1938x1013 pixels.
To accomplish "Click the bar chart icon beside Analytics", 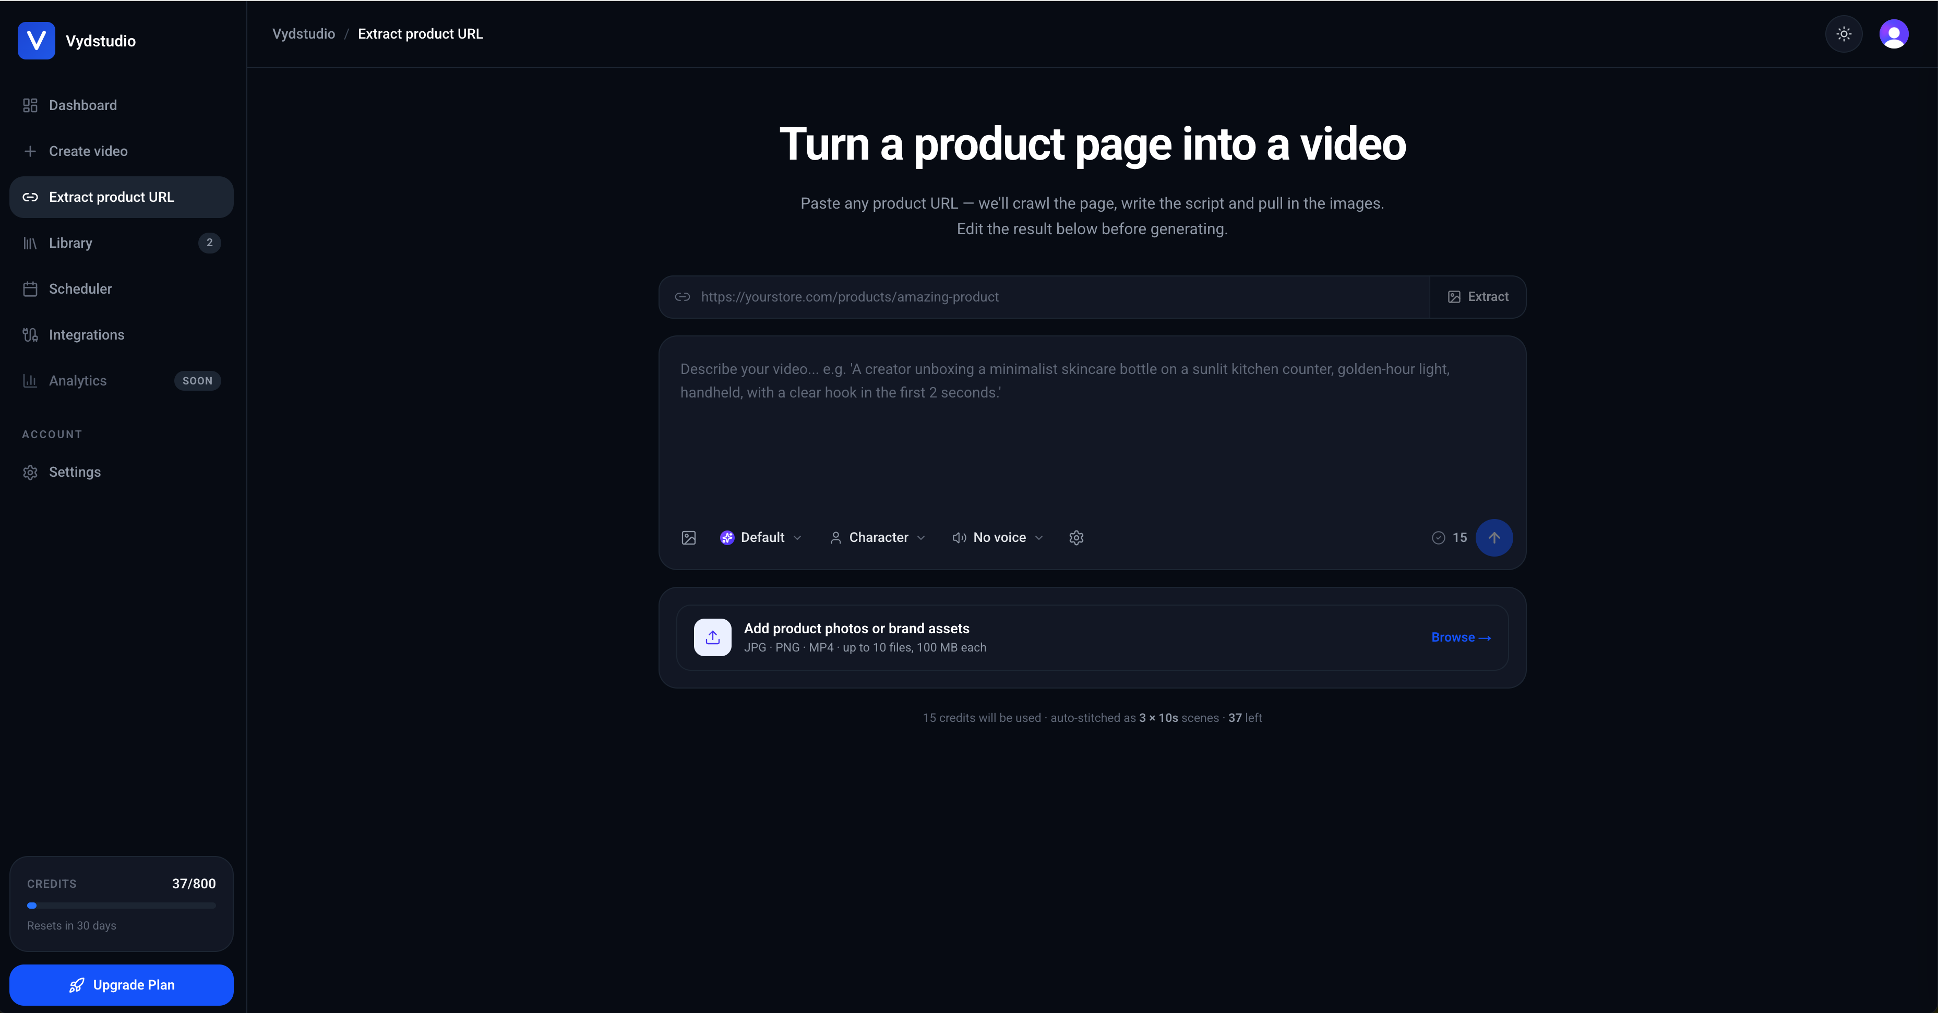I will click(x=30, y=381).
